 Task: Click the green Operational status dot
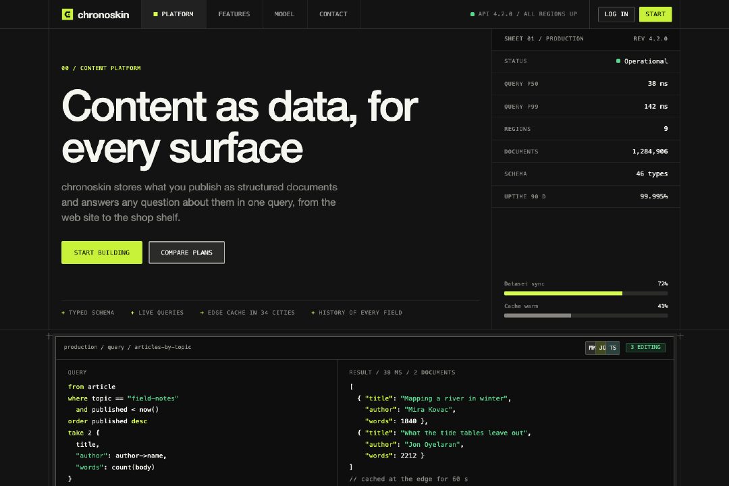[x=618, y=61]
